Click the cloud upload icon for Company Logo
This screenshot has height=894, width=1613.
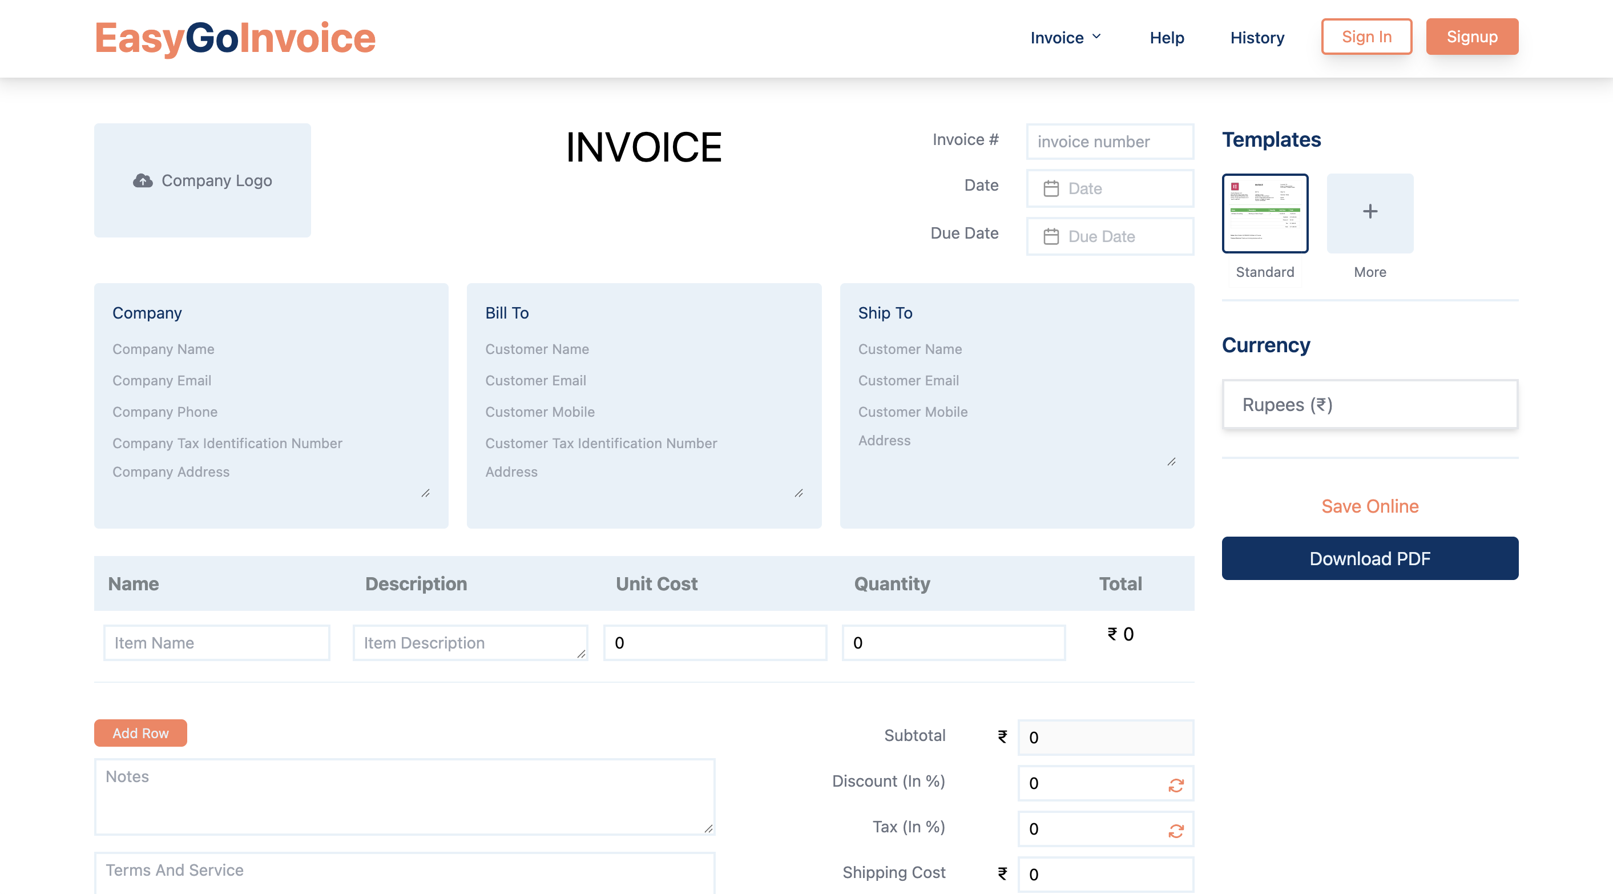coord(143,180)
